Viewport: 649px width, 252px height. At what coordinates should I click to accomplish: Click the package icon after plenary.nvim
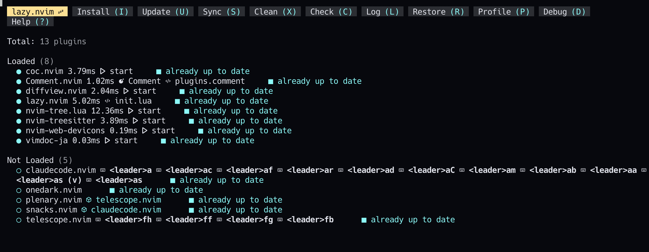click(89, 200)
